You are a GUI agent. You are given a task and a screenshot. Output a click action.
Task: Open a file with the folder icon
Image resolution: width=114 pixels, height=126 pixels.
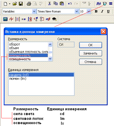[x=15, y=4]
